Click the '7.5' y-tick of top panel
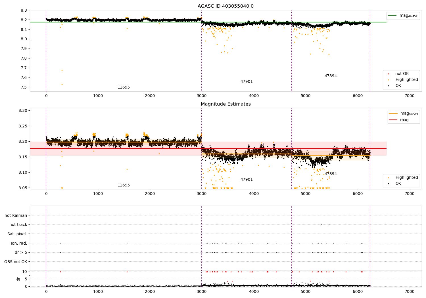 coord(24,87)
